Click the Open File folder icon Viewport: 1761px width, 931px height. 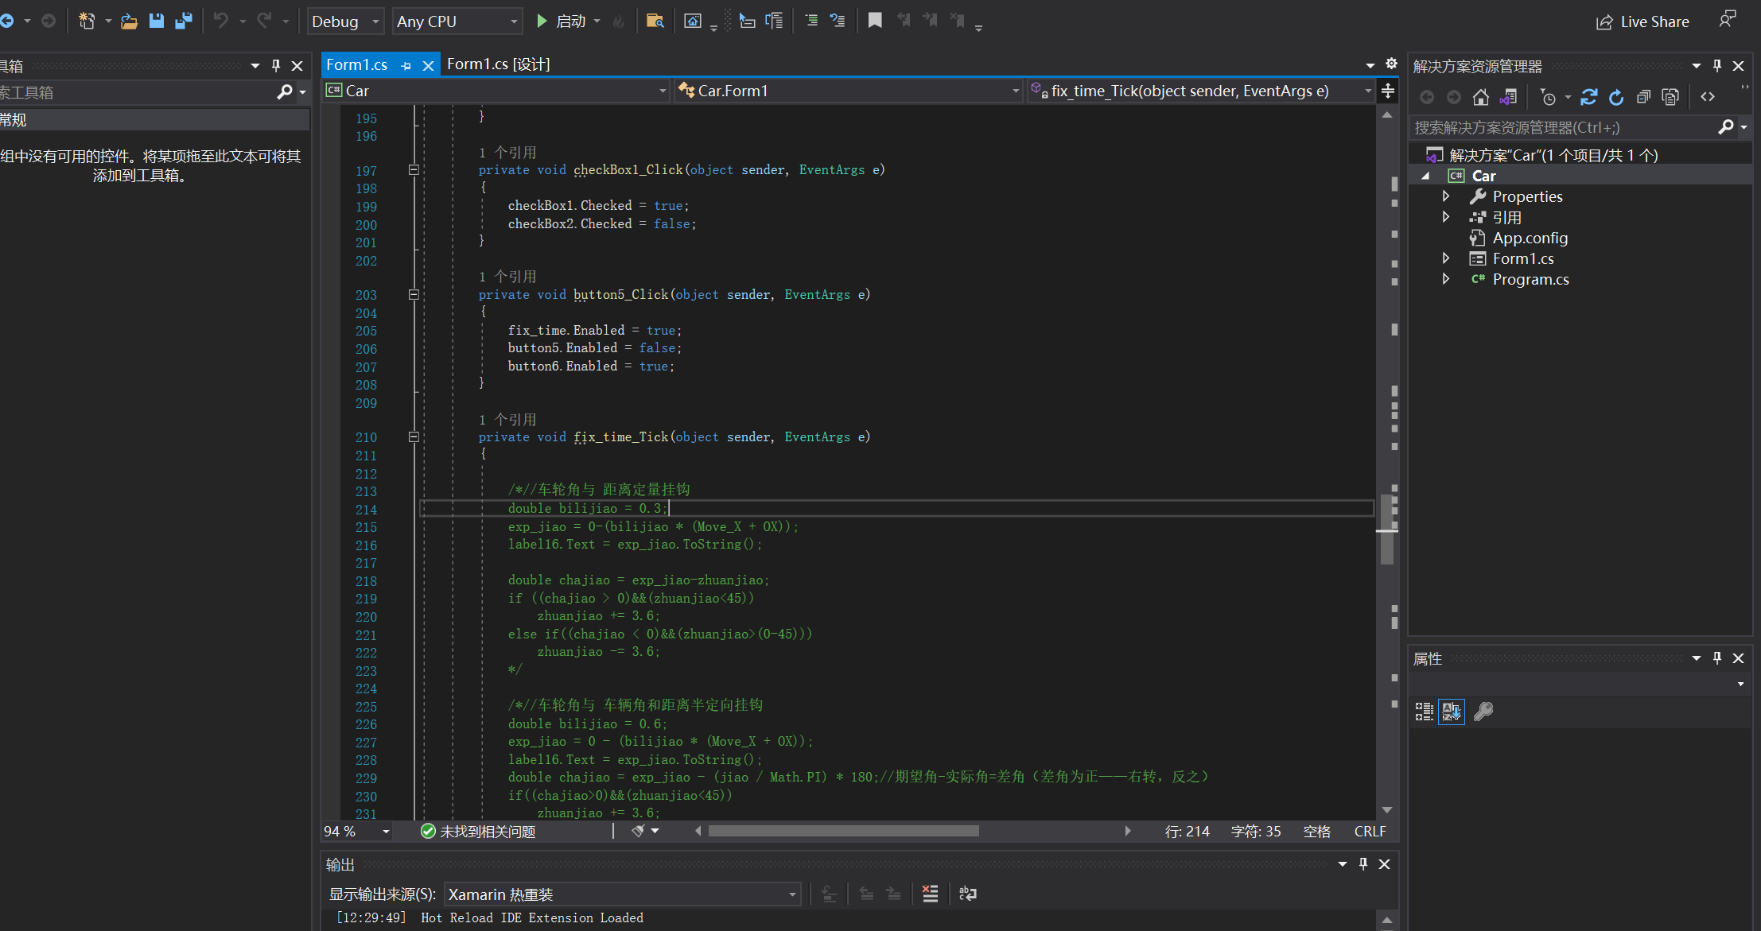pos(129,21)
